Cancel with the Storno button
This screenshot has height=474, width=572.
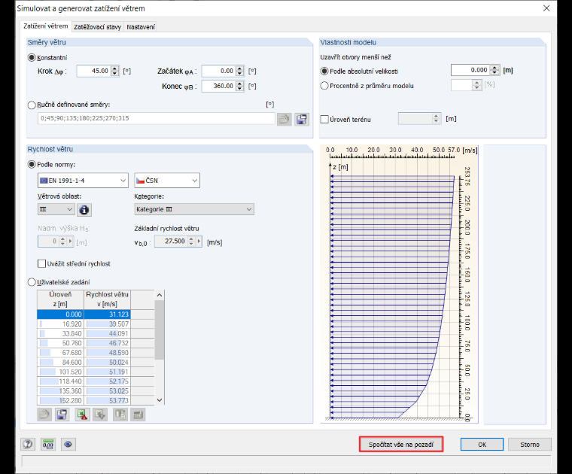tap(530, 445)
